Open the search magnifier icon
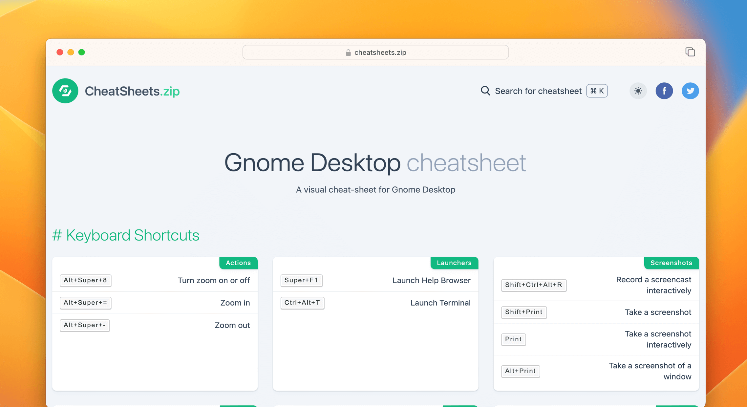The image size is (747, 407). [485, 91]
